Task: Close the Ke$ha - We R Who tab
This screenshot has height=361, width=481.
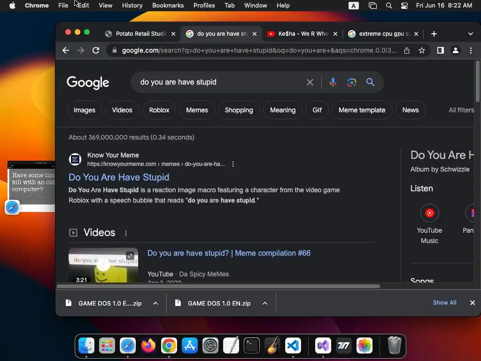Action: 335,34
